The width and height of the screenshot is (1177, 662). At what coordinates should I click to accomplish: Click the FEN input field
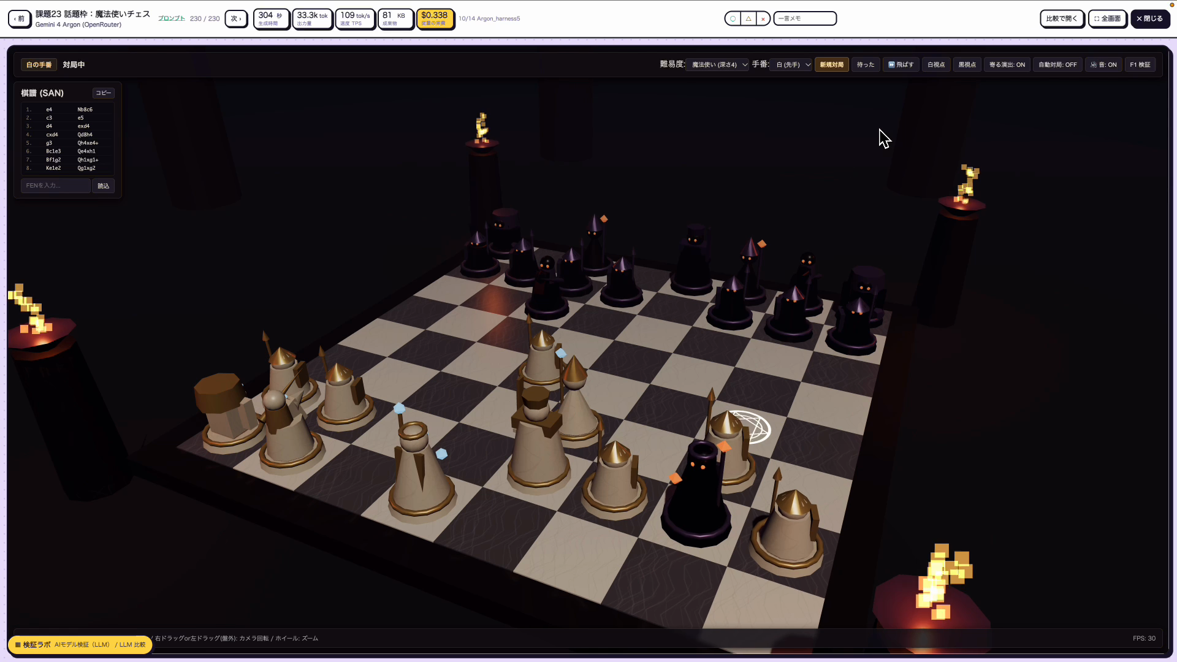55,186
